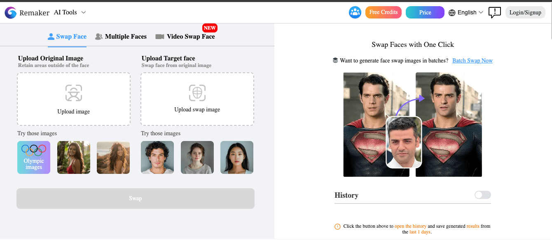This screenshot has width=552, height=245.
Task: Click the Upload image drop zone
Action: 74,99
